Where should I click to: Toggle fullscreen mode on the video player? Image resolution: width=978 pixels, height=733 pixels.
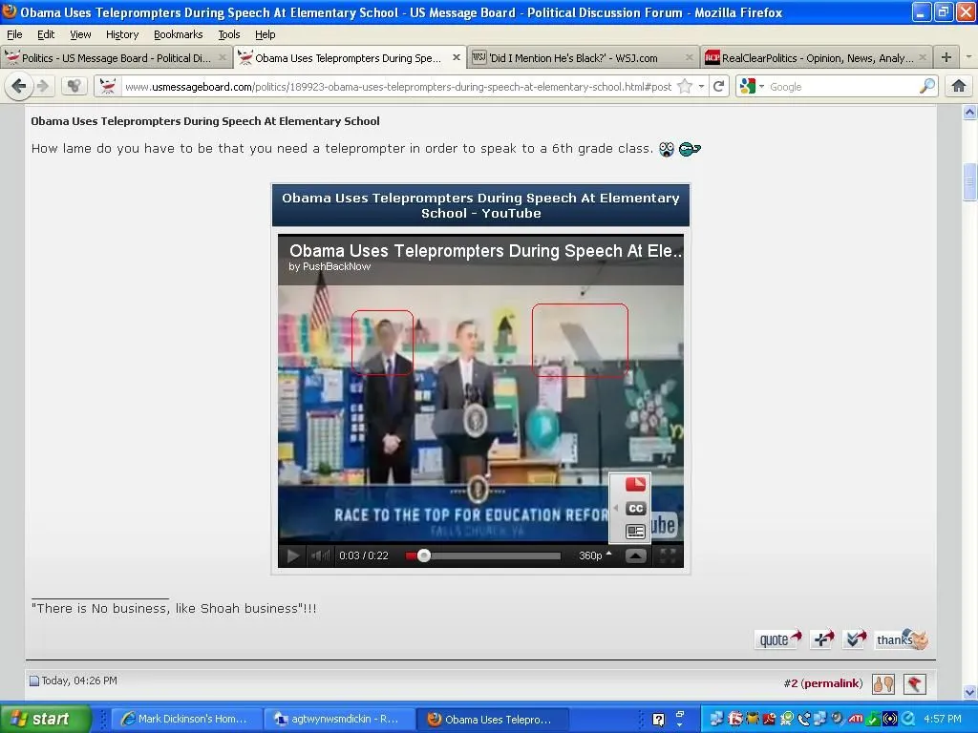(669, 555)
